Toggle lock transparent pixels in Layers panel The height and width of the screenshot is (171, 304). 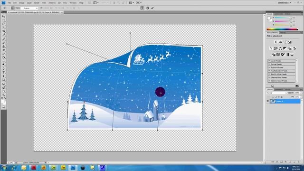click(x=273, y=97)
